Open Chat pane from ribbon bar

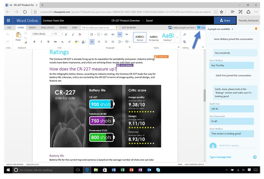[x=201, y=28]
